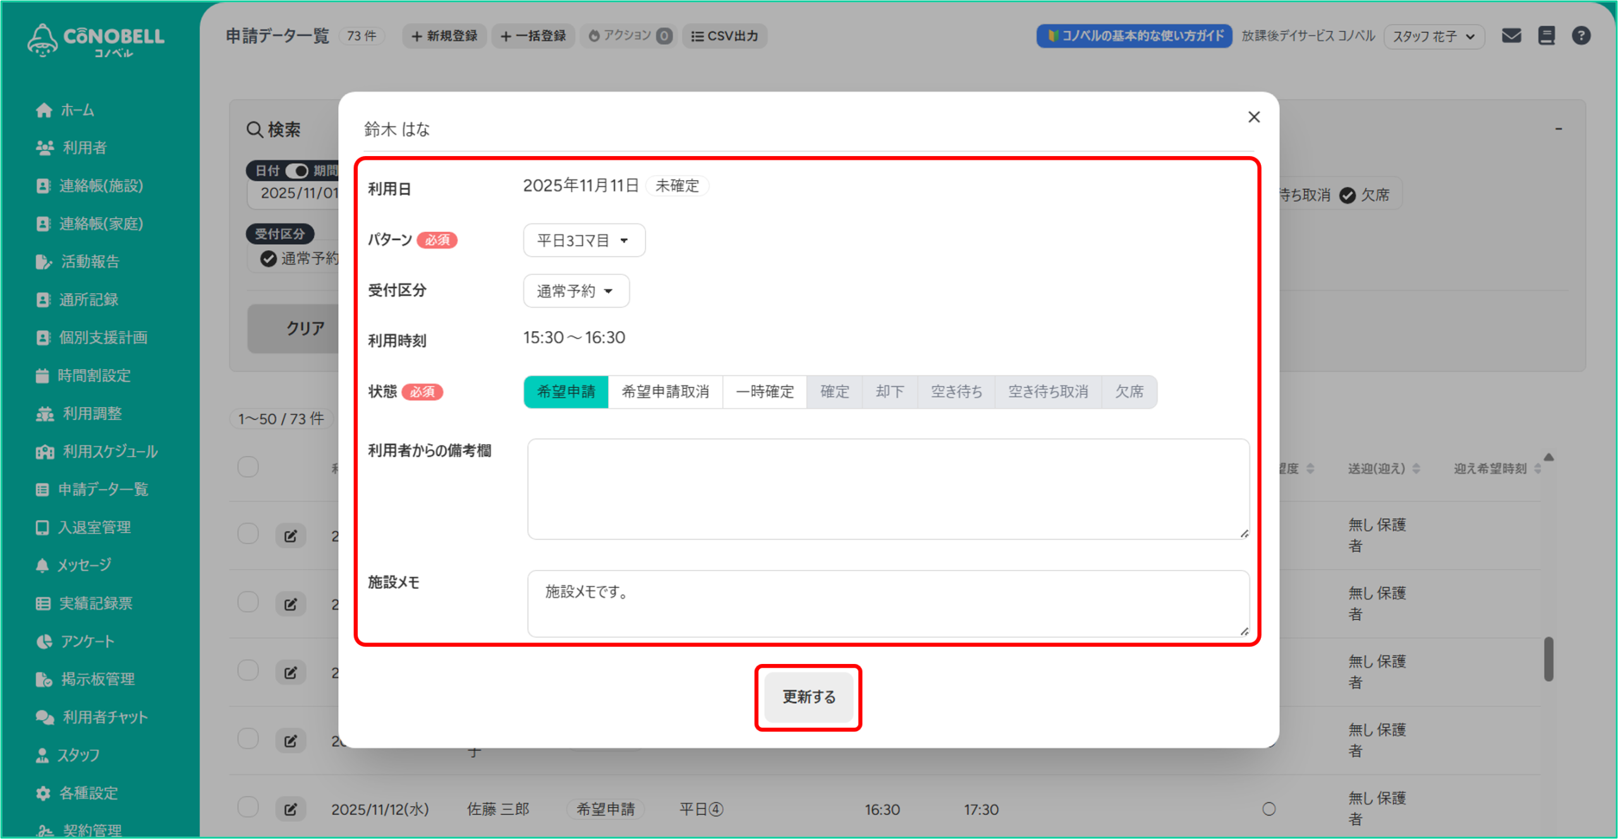Select 一時確定 in the 状態 options
Image resolution: width=1618 pixels, height=839 pixels.
pos(764,392)
